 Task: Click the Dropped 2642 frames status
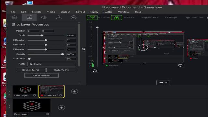[x=149, y=17]
